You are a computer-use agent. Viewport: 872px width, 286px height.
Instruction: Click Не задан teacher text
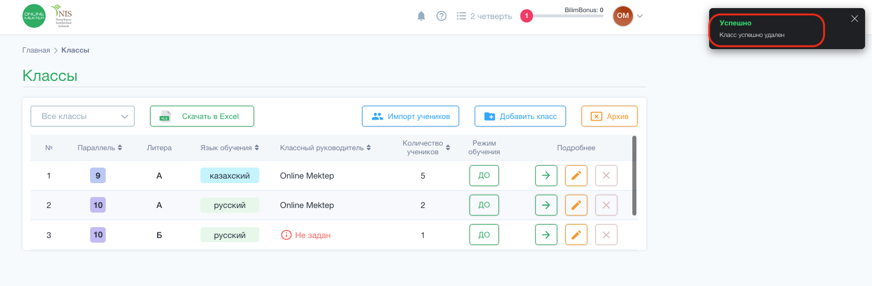(313, 235)
